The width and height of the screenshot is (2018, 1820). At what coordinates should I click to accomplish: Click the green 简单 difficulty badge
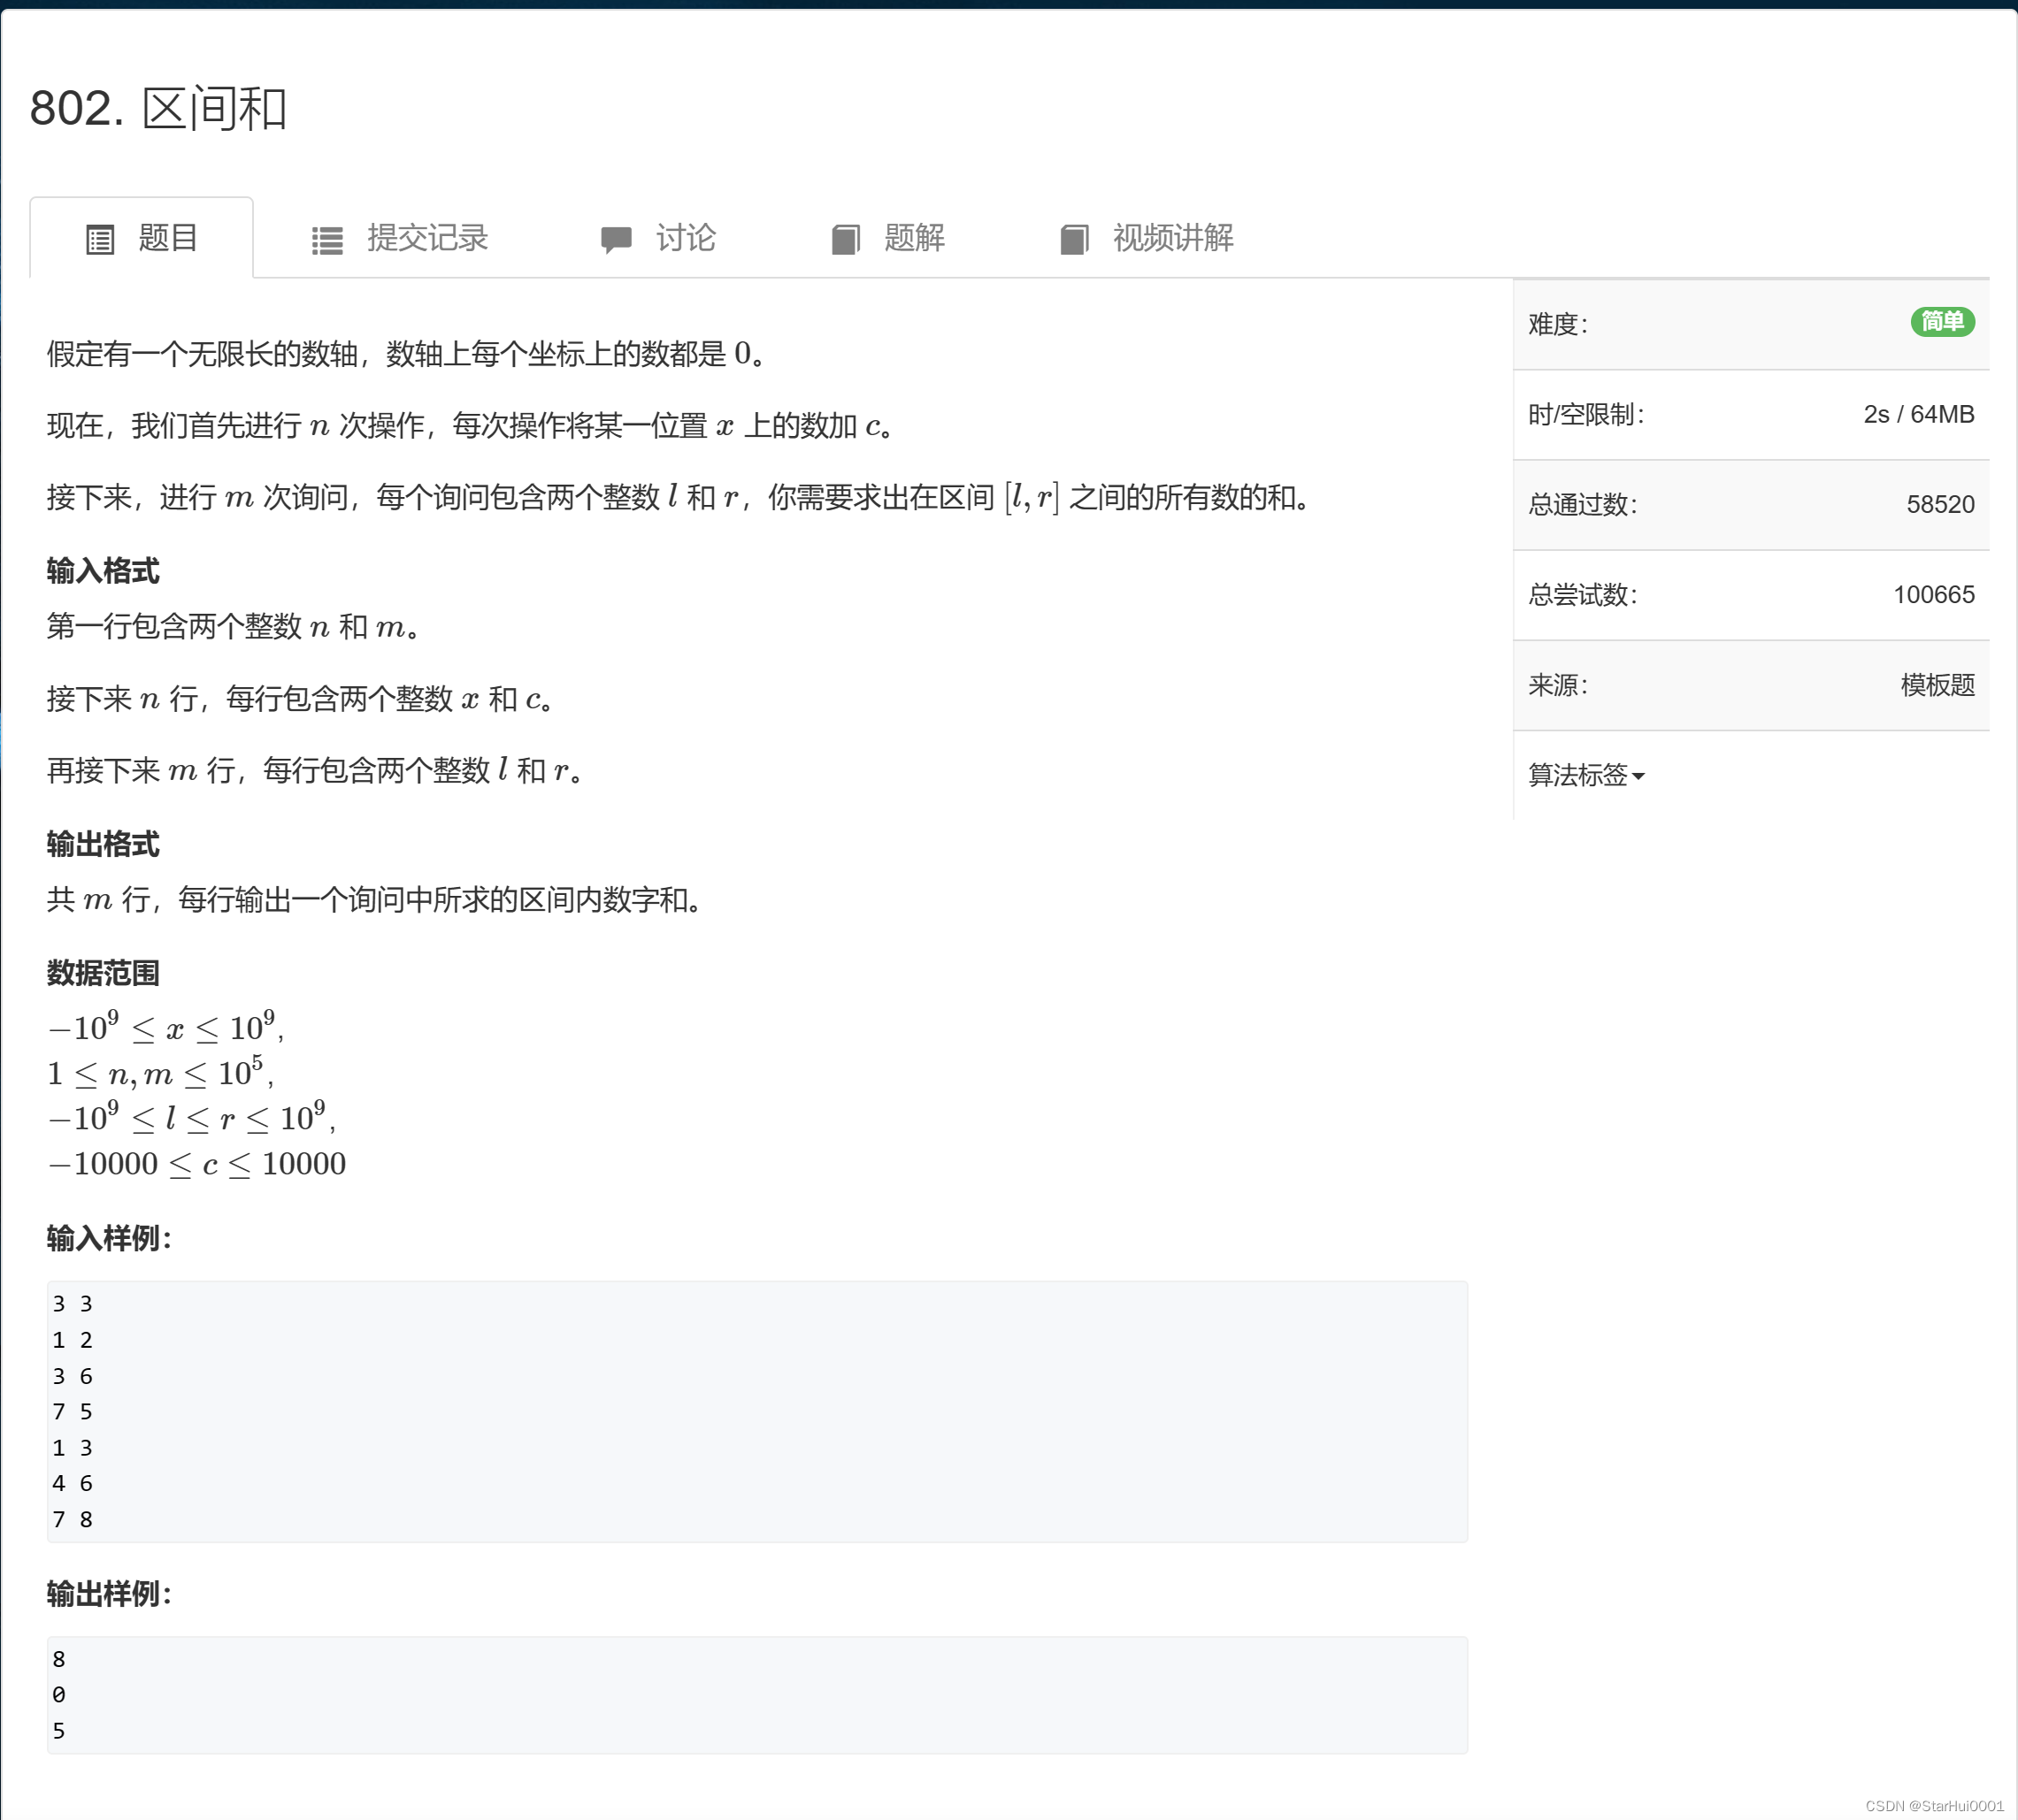click(1941, 322)
